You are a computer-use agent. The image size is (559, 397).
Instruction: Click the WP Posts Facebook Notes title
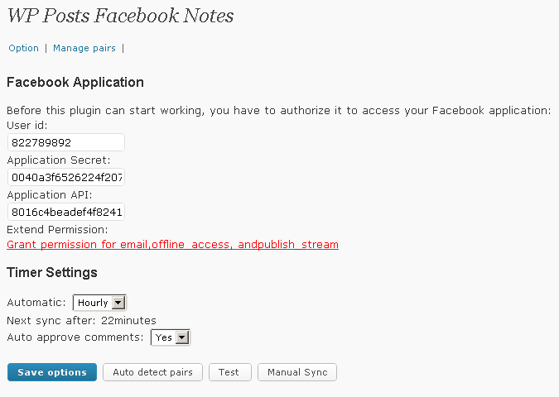coord(120,16)
